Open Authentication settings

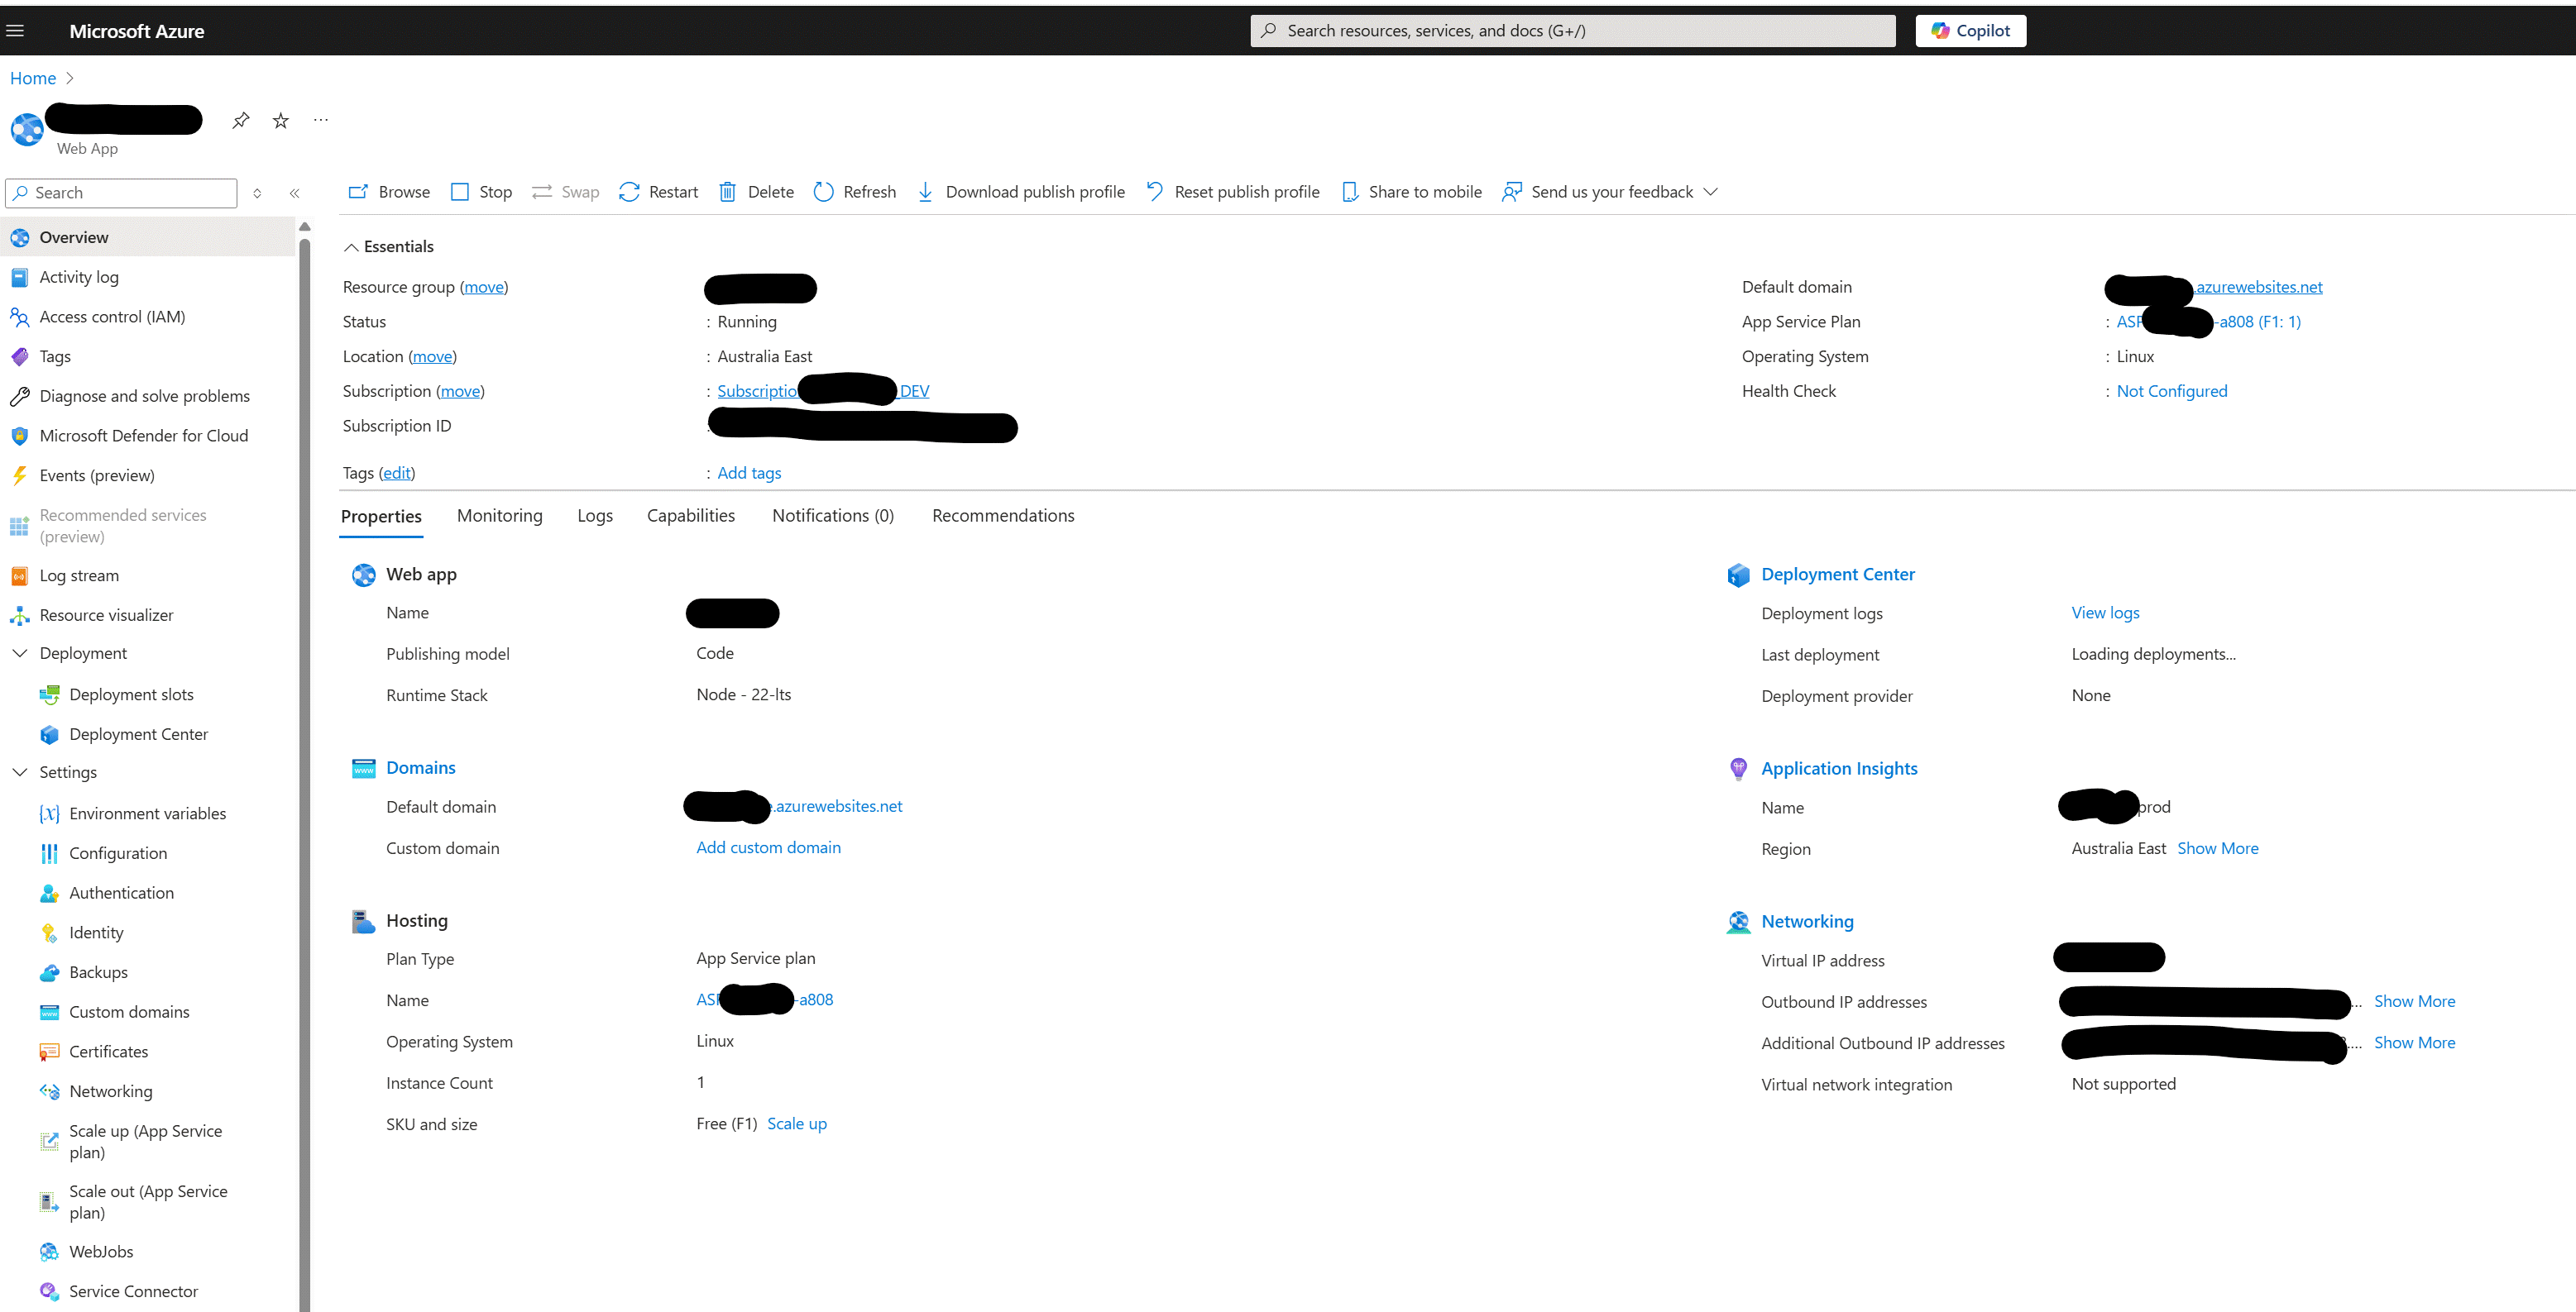[x=121, y=894]
